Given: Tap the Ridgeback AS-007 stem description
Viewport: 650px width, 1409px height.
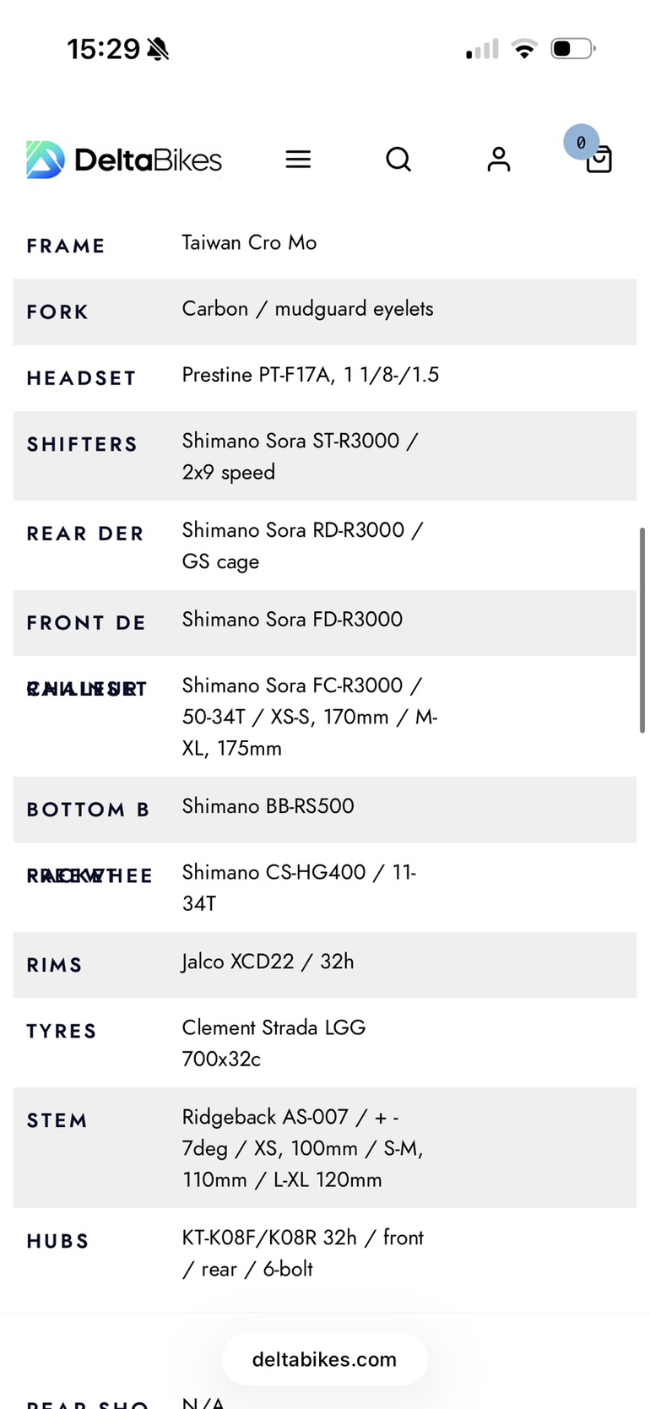Looking at the screenshot, I should pos(302,1148).
